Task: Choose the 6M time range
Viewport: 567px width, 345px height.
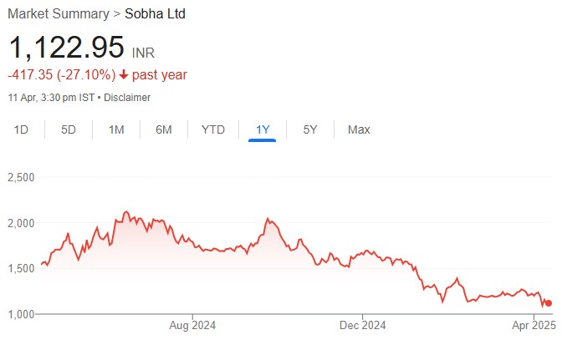Action: point(164,129)
